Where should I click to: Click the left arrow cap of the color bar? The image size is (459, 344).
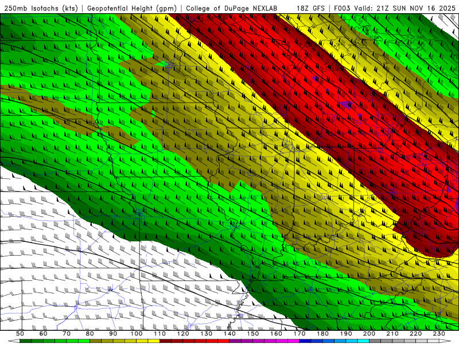(14, 341)
